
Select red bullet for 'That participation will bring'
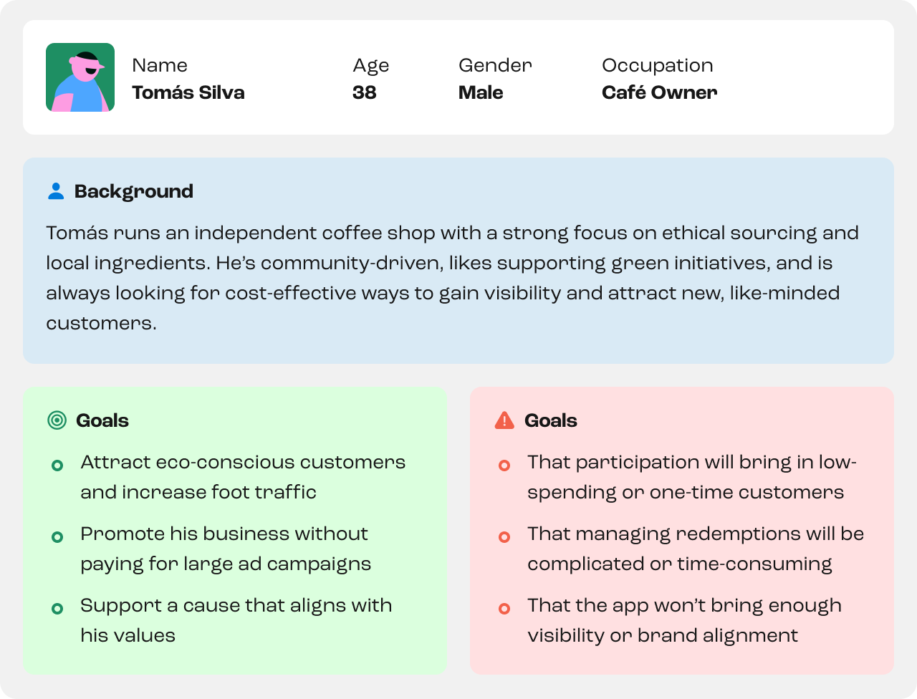[504, 466]
